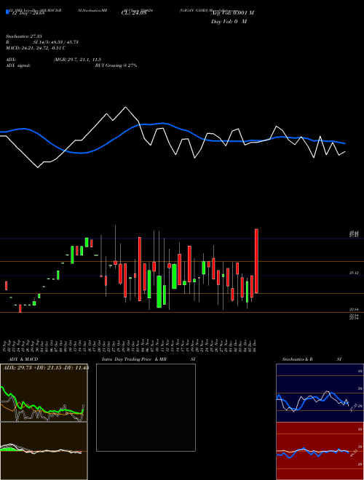Click the 'SI 14/5: 48.53 / 45.73' value
Image resolution: width=364 pixels, height=480 pixels.
56,42
